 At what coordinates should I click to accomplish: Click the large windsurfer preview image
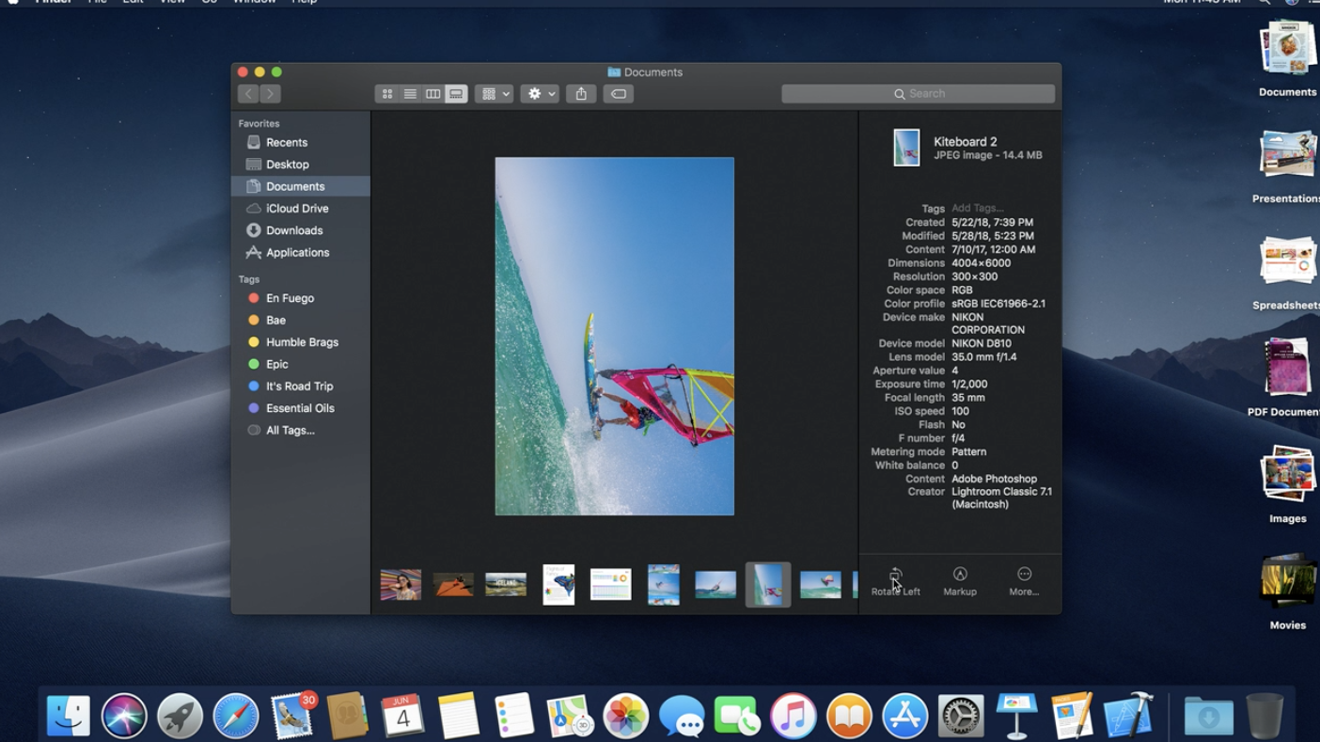(x=615, y=337)
